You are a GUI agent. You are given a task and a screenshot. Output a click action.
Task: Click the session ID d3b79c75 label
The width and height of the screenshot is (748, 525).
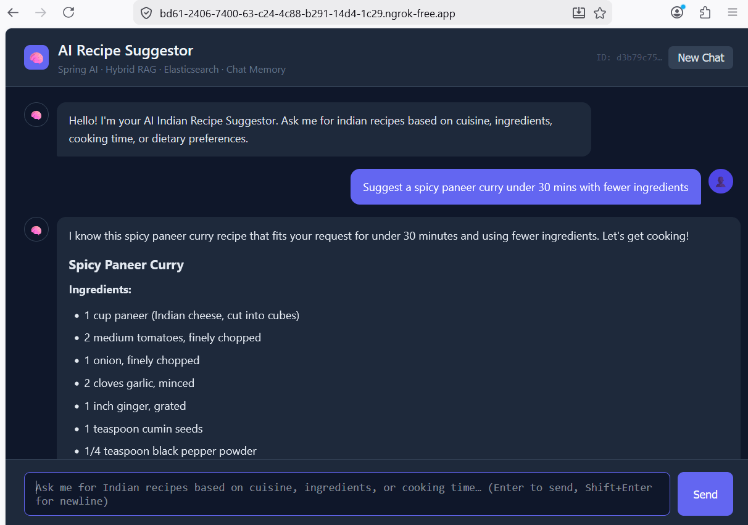click(629, 57)
